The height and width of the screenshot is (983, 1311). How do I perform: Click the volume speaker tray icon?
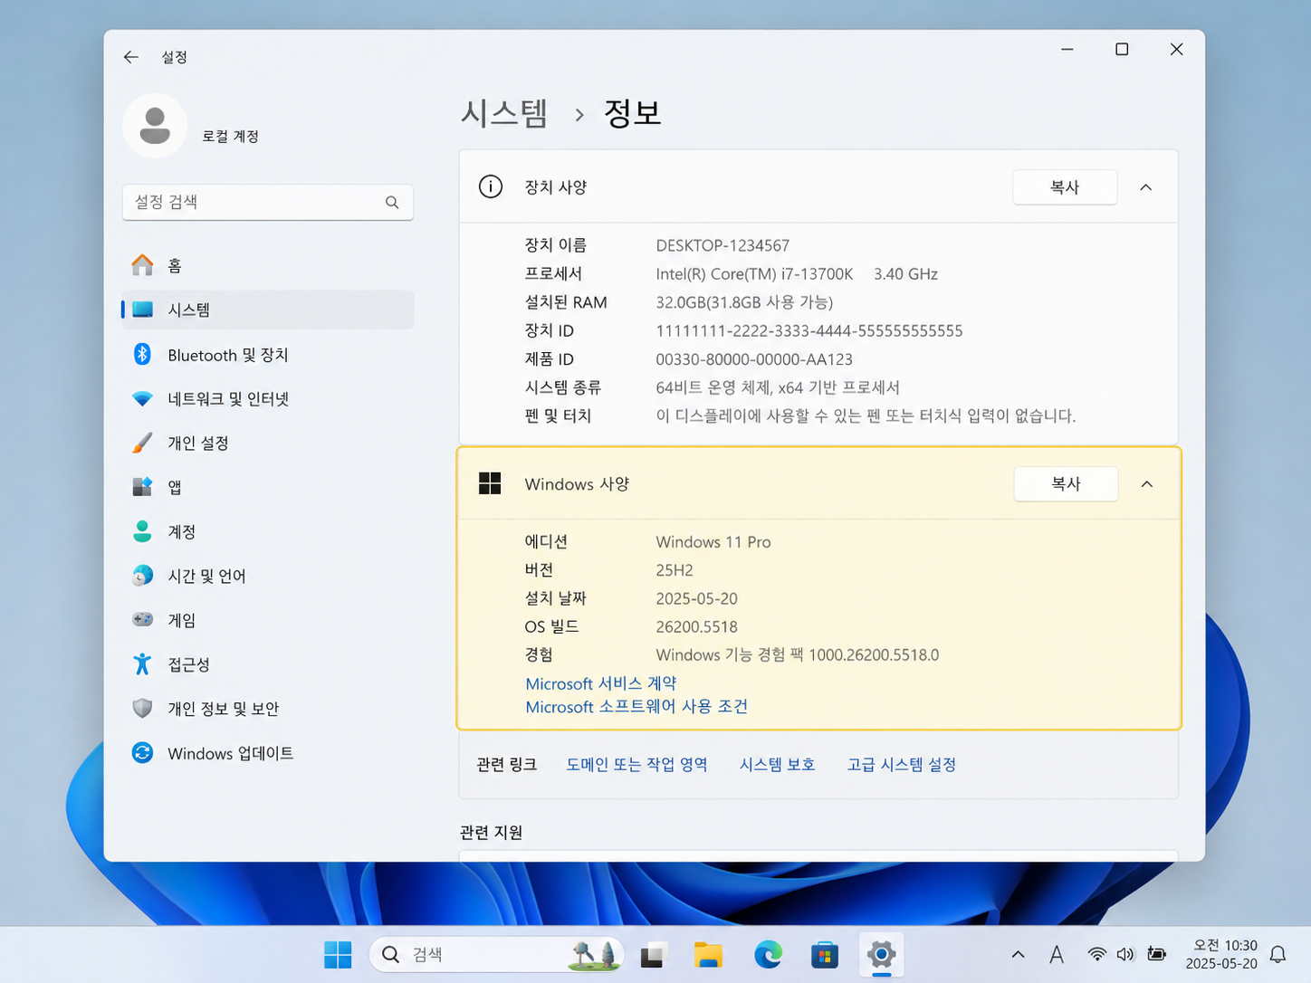(x=1125, y=954)
